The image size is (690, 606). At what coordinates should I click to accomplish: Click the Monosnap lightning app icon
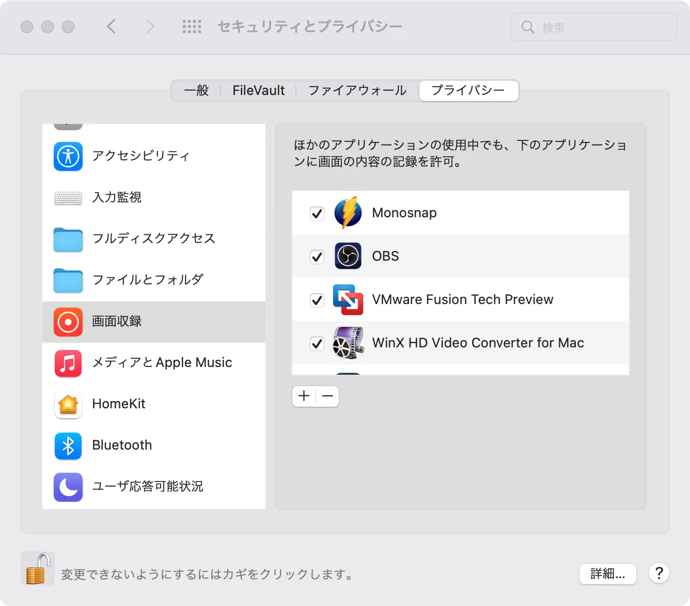coord(348,213)
